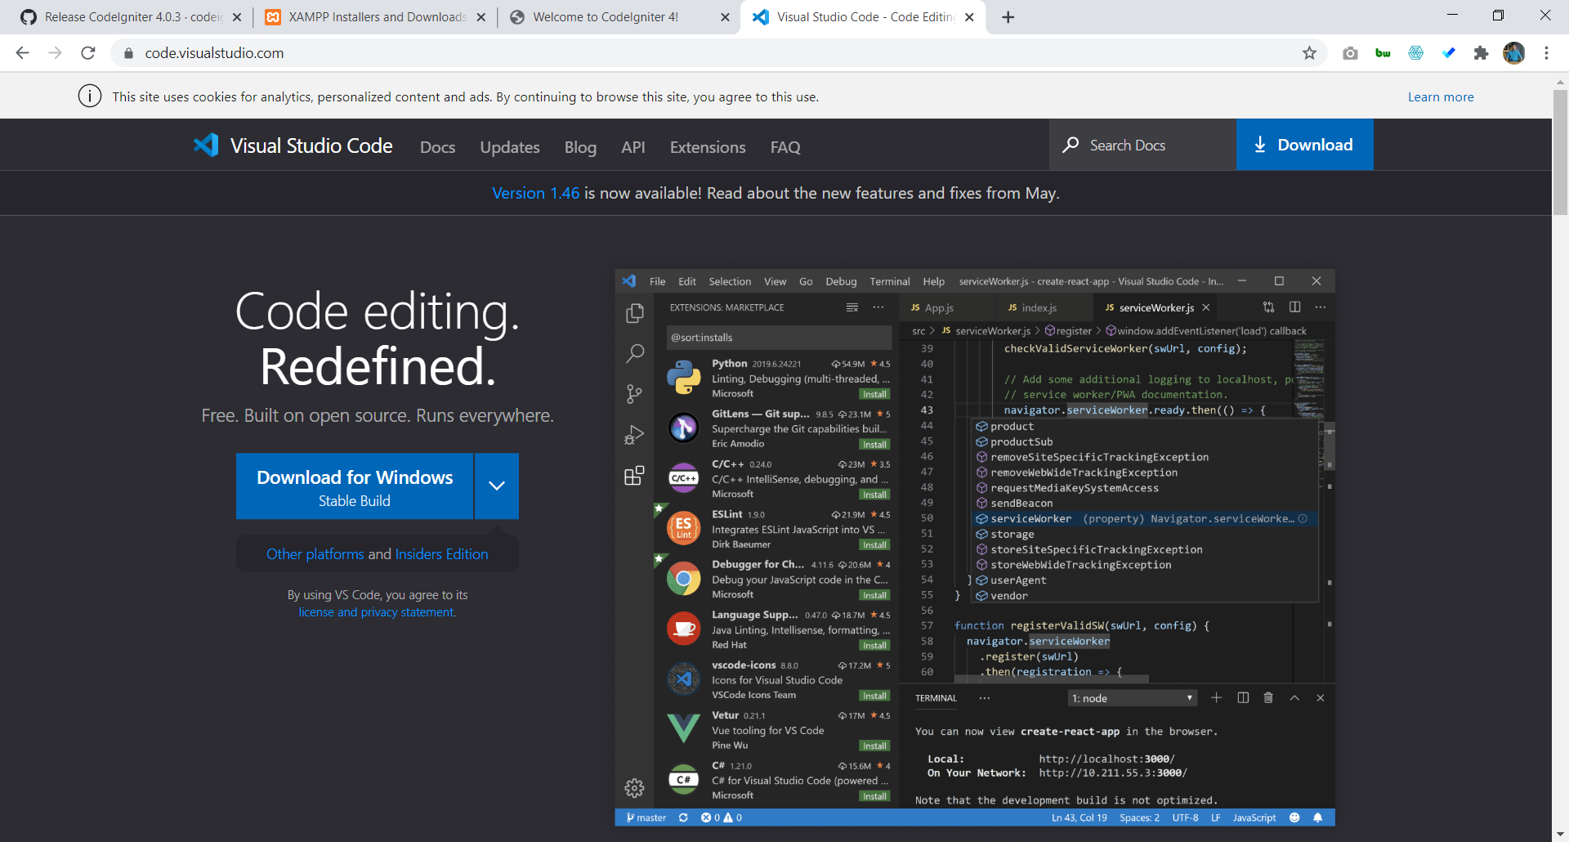
Task: Open Chrome's three-dot menu
Action: [1546, 53]
